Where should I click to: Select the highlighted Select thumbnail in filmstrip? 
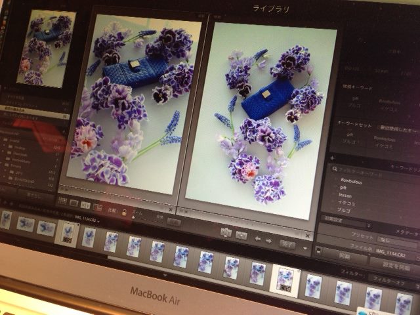point(67,233)
